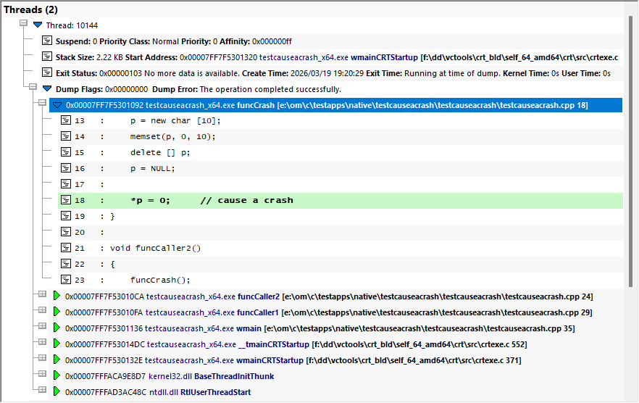Click the source line 23 icon
Viewport: 639px width, 403px height.
(x=66, y=279)
